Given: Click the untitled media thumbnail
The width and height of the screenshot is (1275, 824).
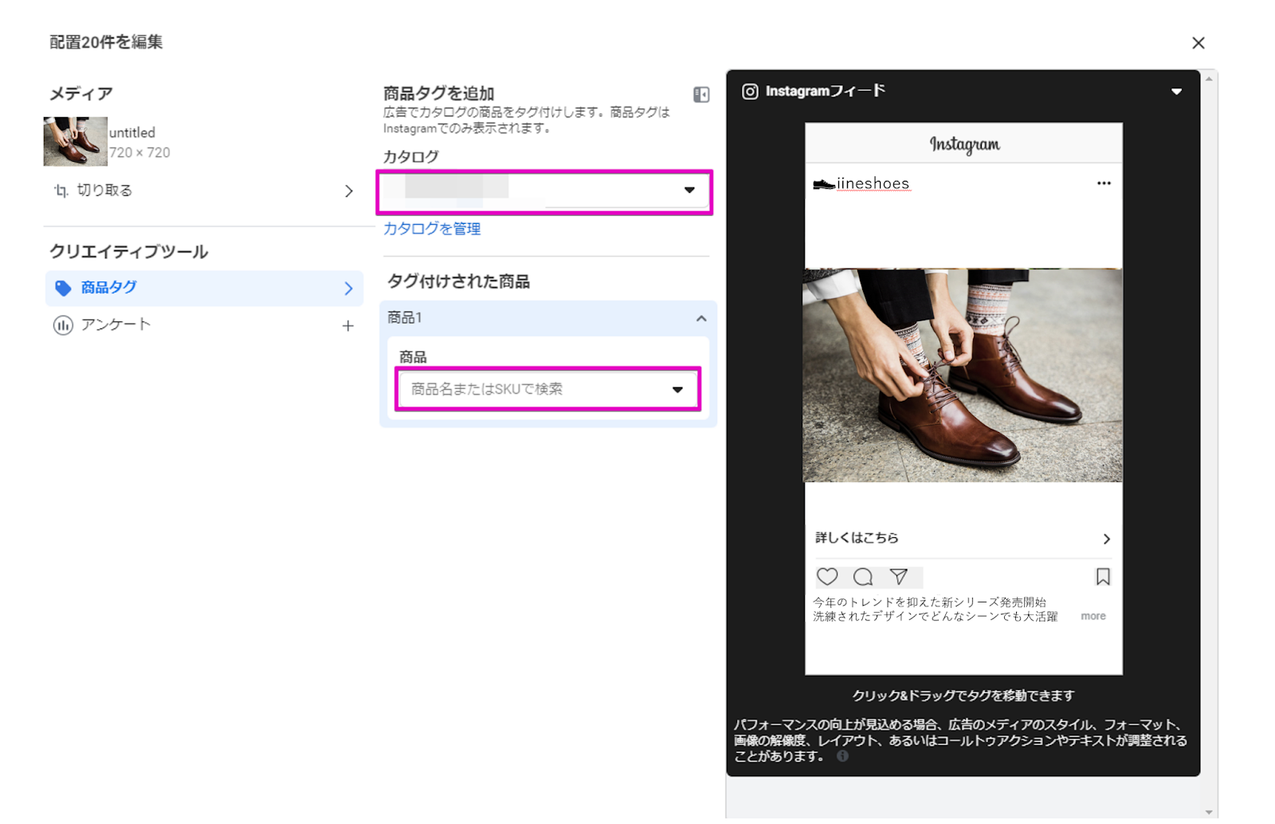Looking at the screenshot, I should 75,142.
